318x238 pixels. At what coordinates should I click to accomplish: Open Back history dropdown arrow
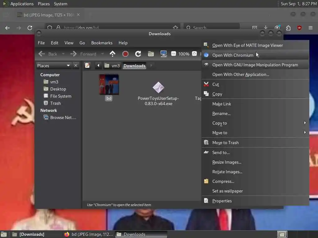tap(63, 54)
